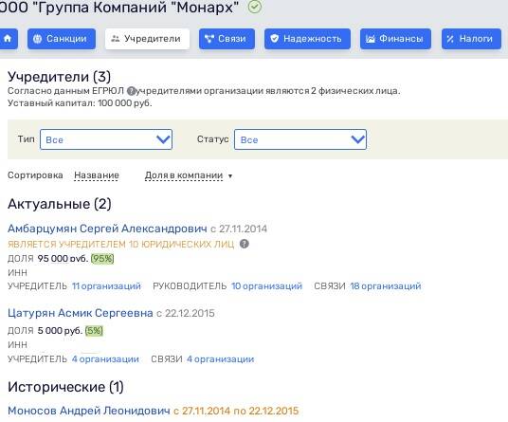The width and height of the screenshot is (508, 422).
Task: Open Амбарцумян Сергей Александрович profile
Action: [x=107, y=229]
